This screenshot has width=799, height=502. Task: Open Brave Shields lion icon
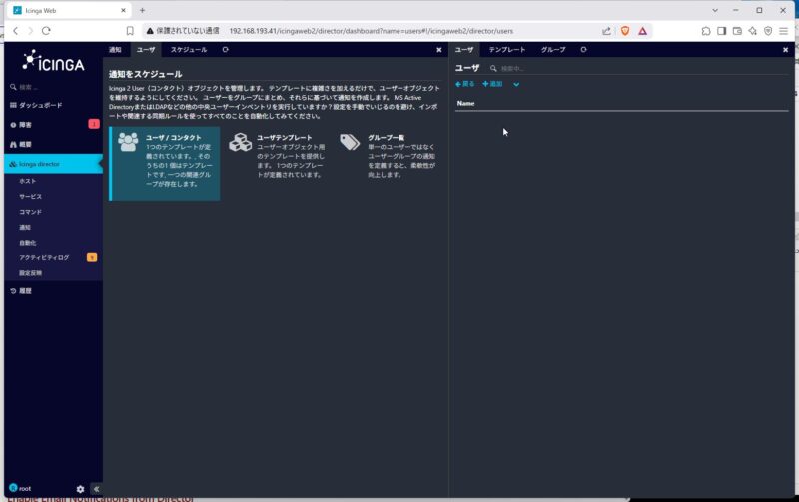point(625,31)
